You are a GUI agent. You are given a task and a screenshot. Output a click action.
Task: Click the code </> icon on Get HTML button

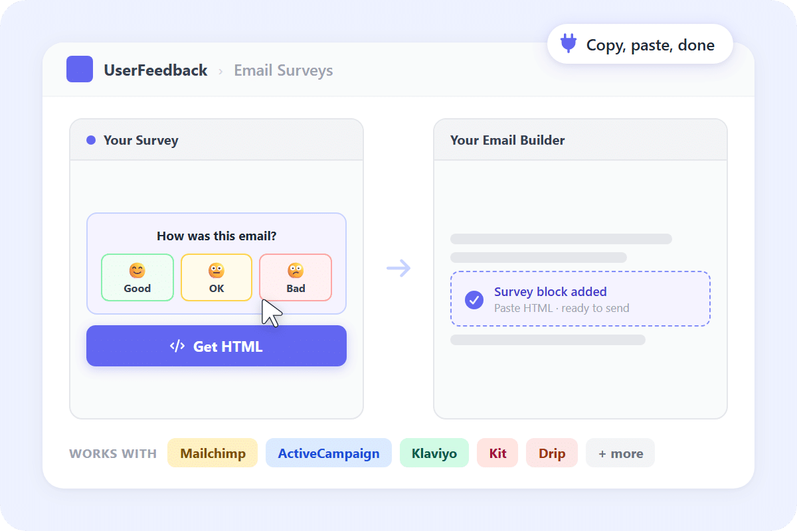176,346
